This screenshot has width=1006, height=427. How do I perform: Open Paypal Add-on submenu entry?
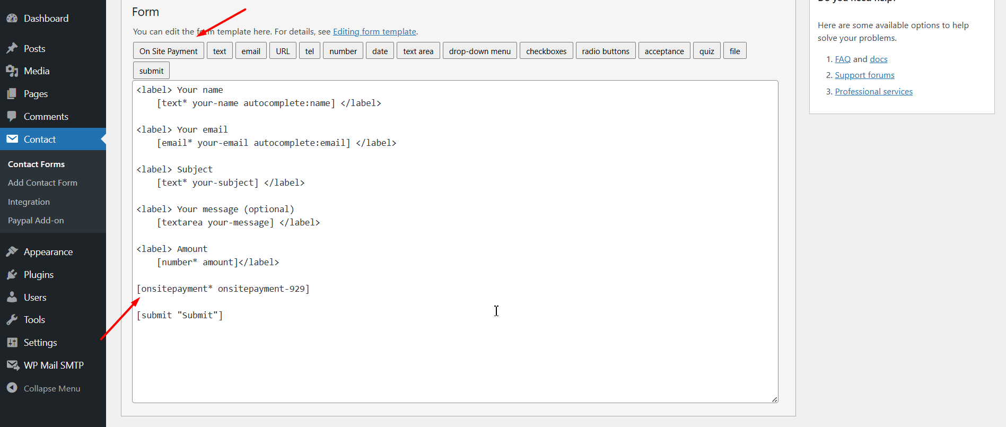[36, 220]
